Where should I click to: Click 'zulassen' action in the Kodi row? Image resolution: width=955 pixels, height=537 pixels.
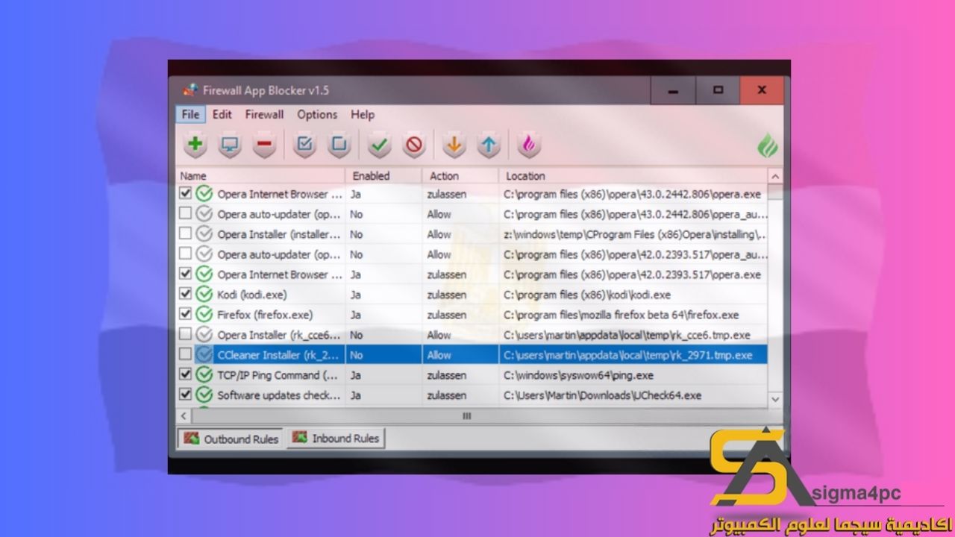tap(447, 295)
